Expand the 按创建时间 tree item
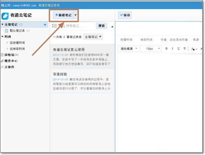The width and height of the screenshot is (205, 155). pyautogui.click(x=7, y=43)
